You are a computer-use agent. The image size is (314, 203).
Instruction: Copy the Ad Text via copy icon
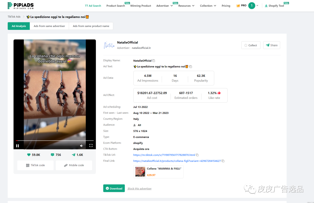coord(191,66)
